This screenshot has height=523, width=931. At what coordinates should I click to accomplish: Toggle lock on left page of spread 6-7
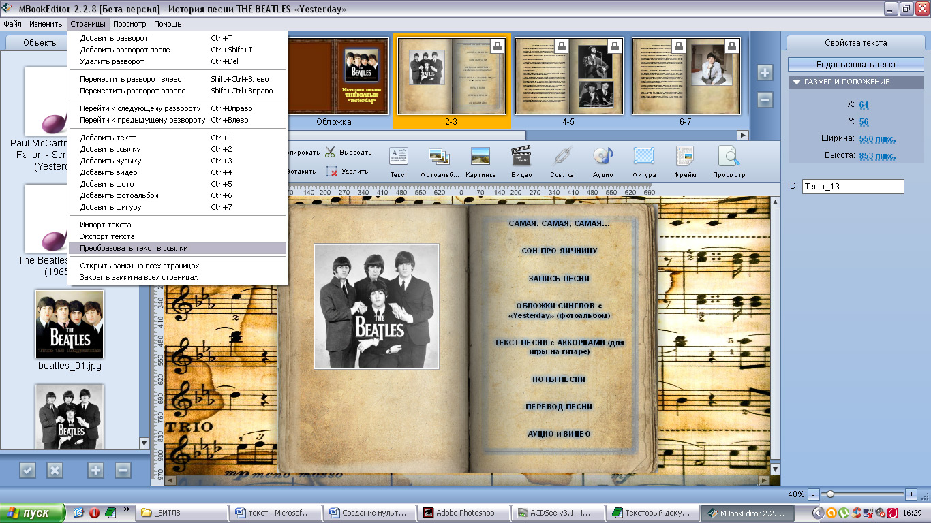coord(679,46)
